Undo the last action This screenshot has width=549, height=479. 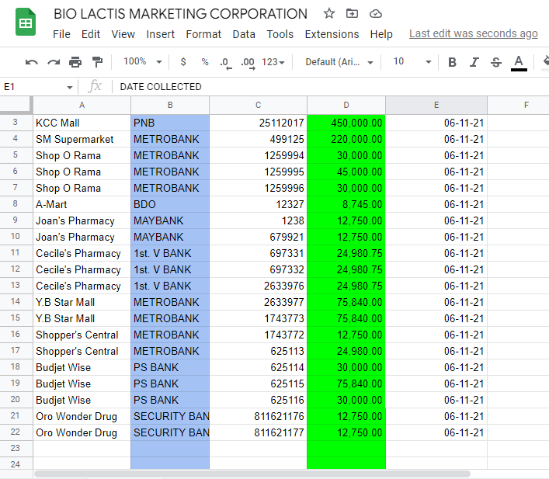[x=32, y=62]
